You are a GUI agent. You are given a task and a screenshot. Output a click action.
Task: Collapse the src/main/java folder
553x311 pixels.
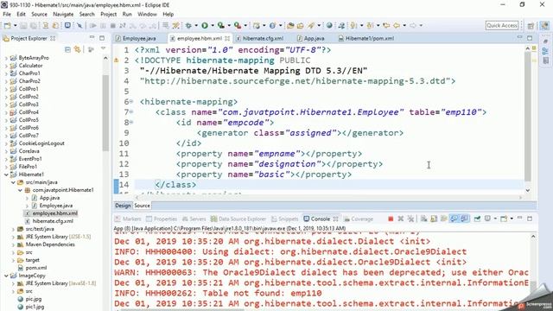[13, 182]
